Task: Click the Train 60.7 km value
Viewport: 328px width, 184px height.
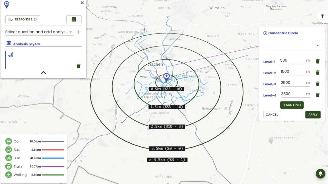Action: [x=35, y=166]
